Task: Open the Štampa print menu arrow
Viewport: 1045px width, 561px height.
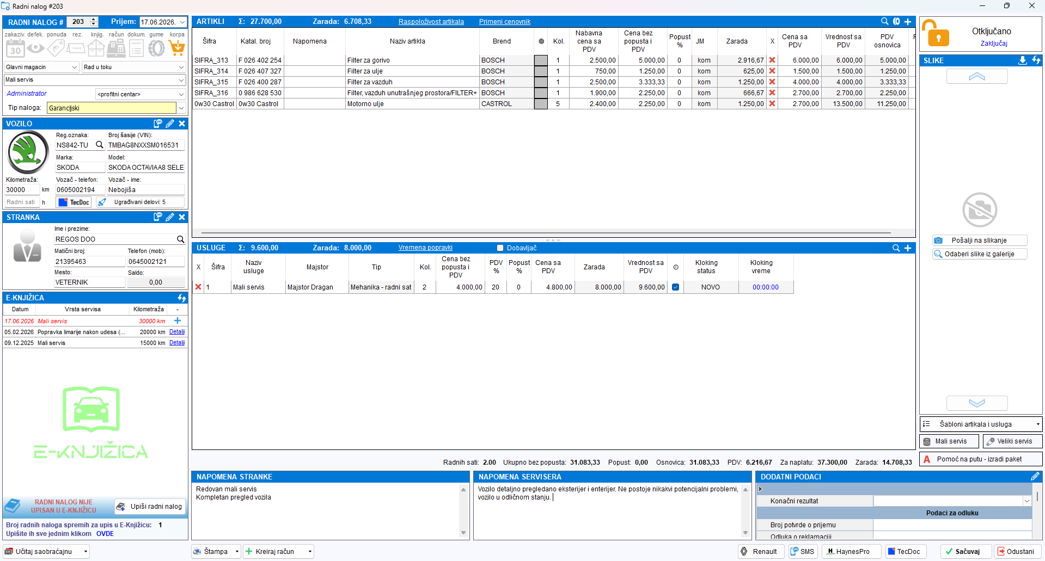Action: 237,552
